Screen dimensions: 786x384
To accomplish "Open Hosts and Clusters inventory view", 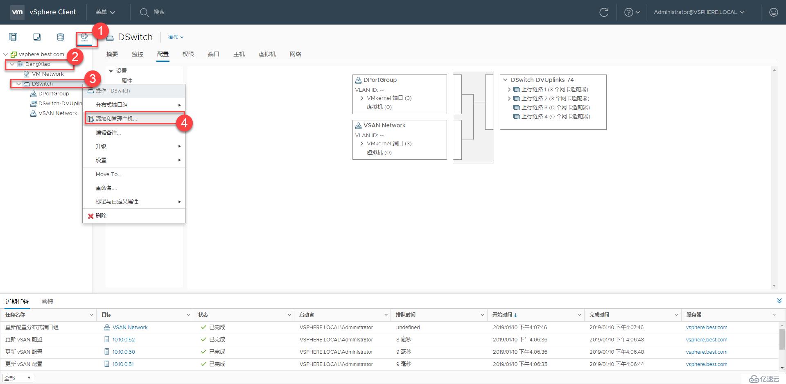I will coord(13,37).
